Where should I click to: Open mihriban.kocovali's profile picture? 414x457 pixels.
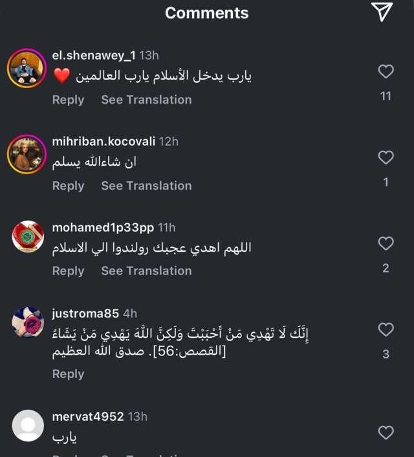pos(27,154)
